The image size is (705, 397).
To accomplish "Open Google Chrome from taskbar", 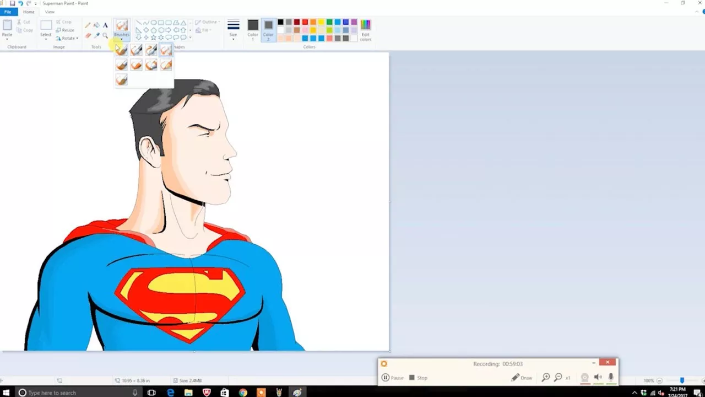I will (x=243, y=393).
